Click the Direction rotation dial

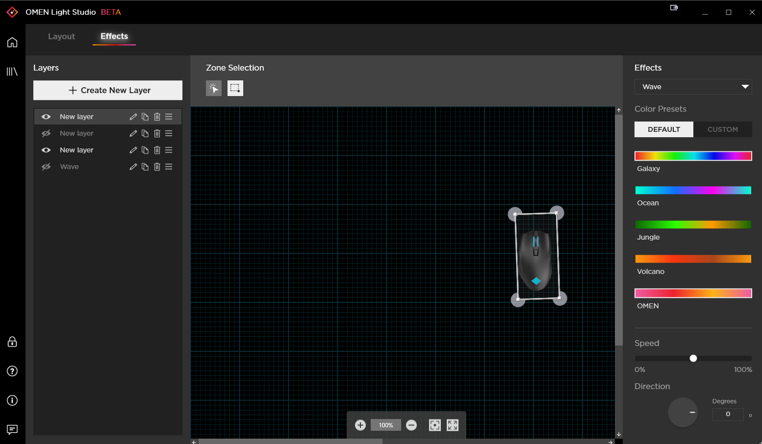[683, 413]
